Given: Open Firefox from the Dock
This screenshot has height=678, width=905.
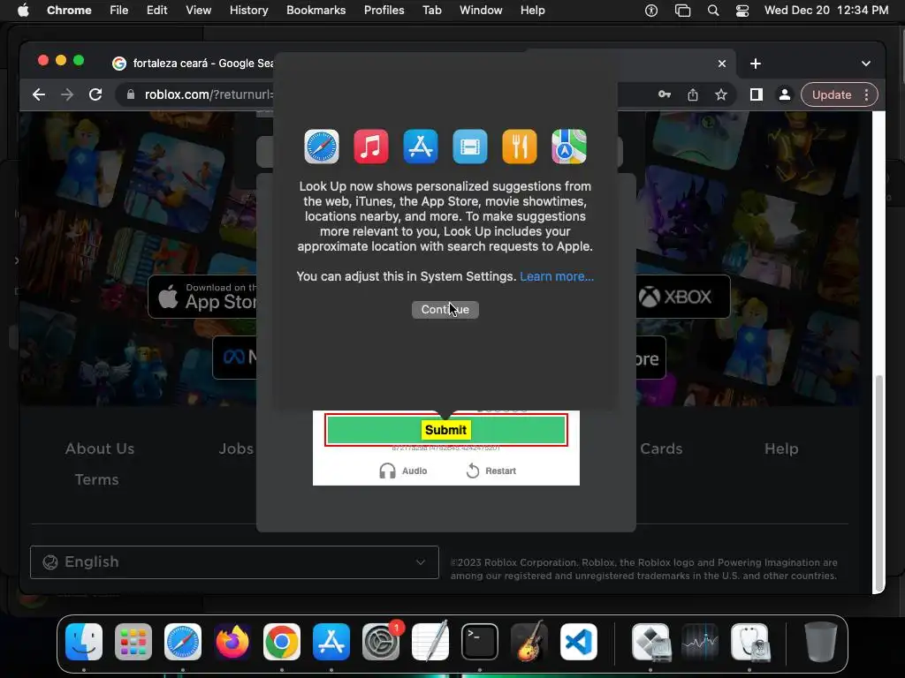Looking at the screenshot, I should tap(232, 642).
